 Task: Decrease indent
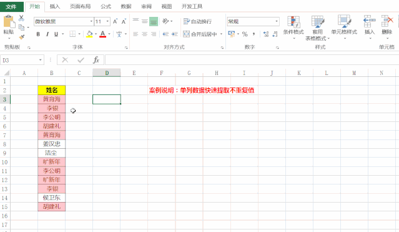[165, 34]
